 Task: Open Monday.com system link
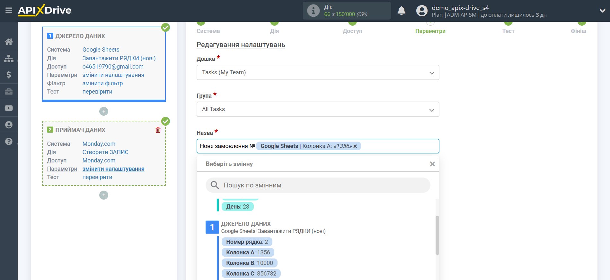click(99, 144)
